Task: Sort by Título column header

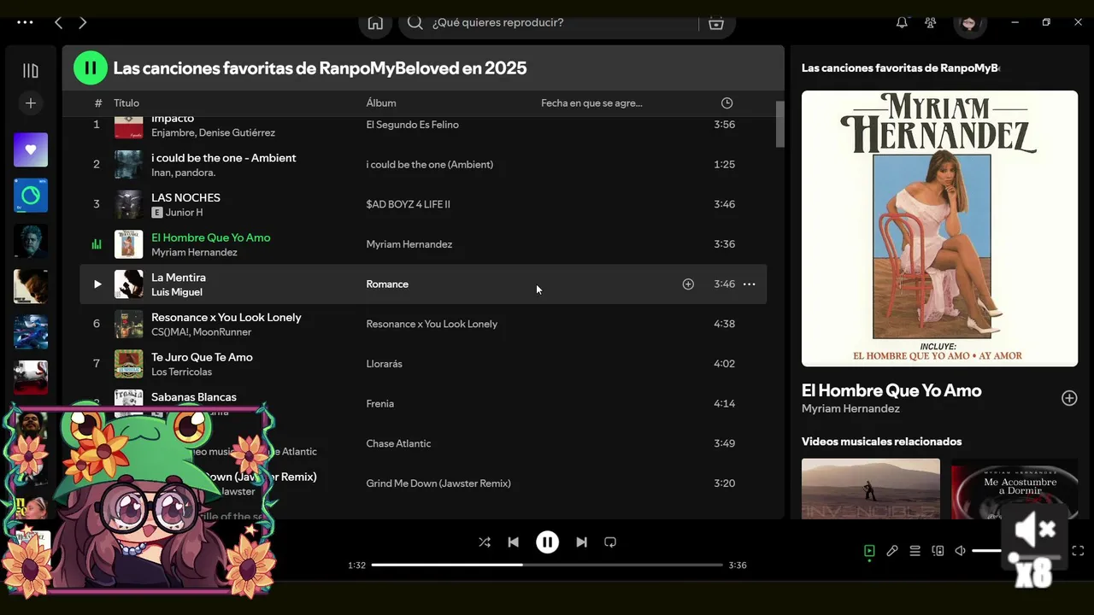Action: [126, 103]
